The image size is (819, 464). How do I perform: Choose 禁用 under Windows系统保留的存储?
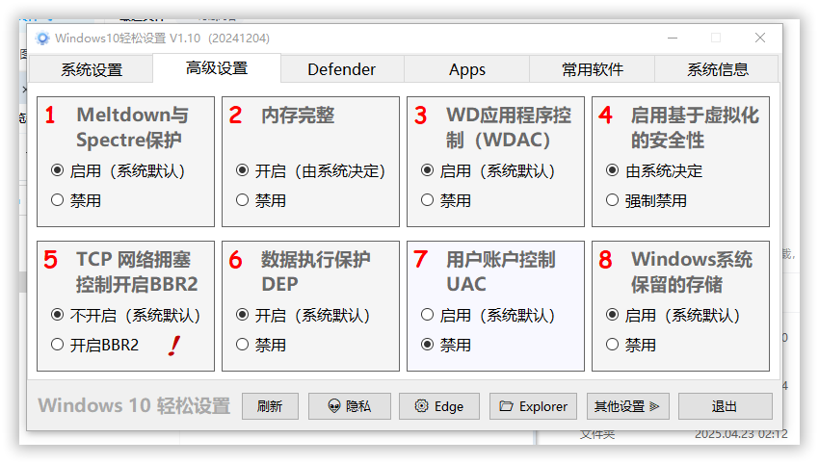coord(631,345)
